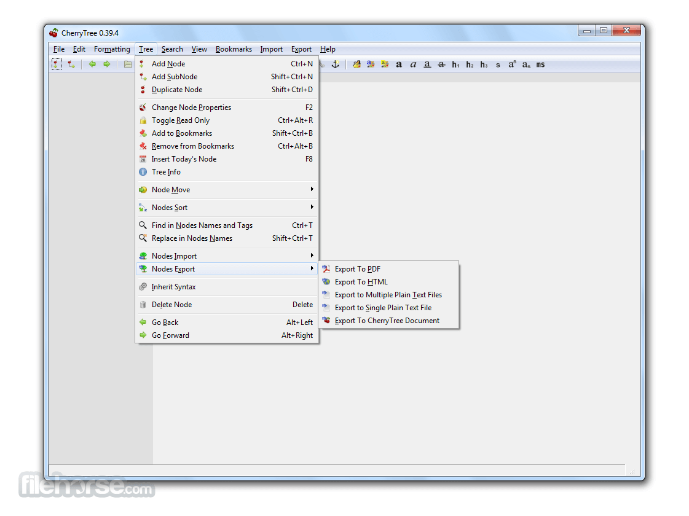Choose Export To PDF
The width and height of the screenshot is (689, 516).
(388, 269)
